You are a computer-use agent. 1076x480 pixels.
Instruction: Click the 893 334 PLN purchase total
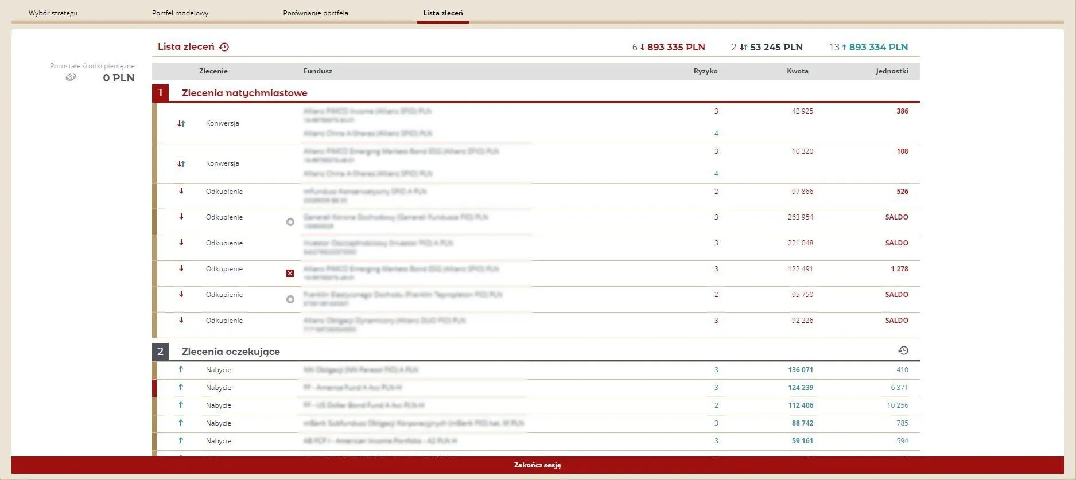879,47
